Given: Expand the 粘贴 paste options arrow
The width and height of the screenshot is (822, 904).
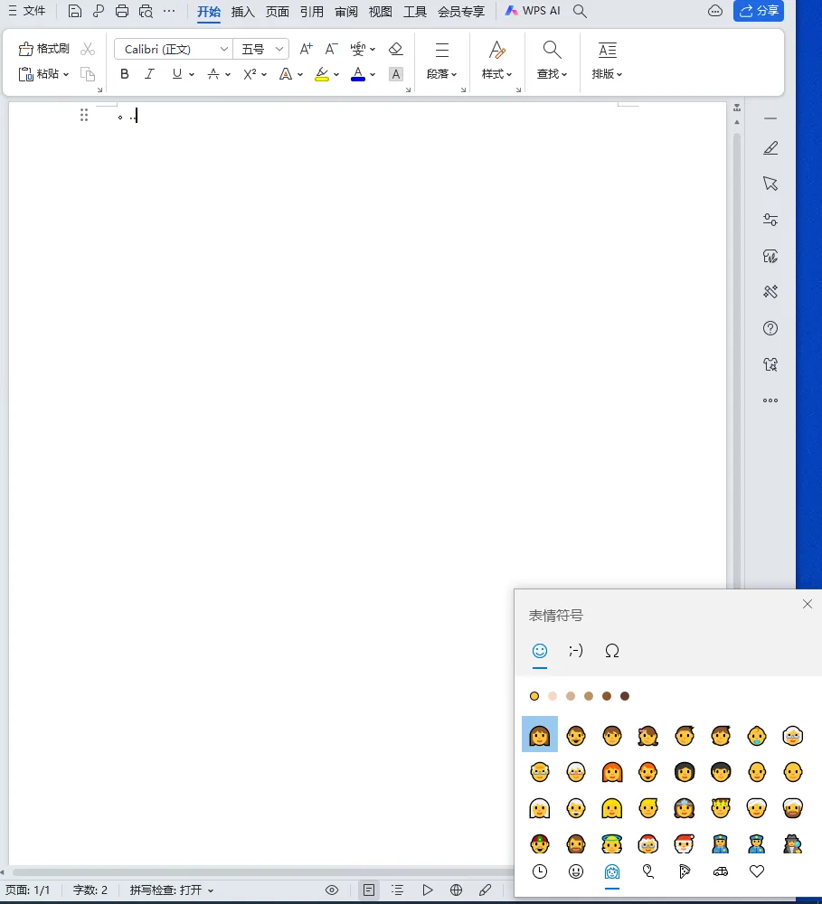Looking at the screenshot, I should (x=66, y=74).
